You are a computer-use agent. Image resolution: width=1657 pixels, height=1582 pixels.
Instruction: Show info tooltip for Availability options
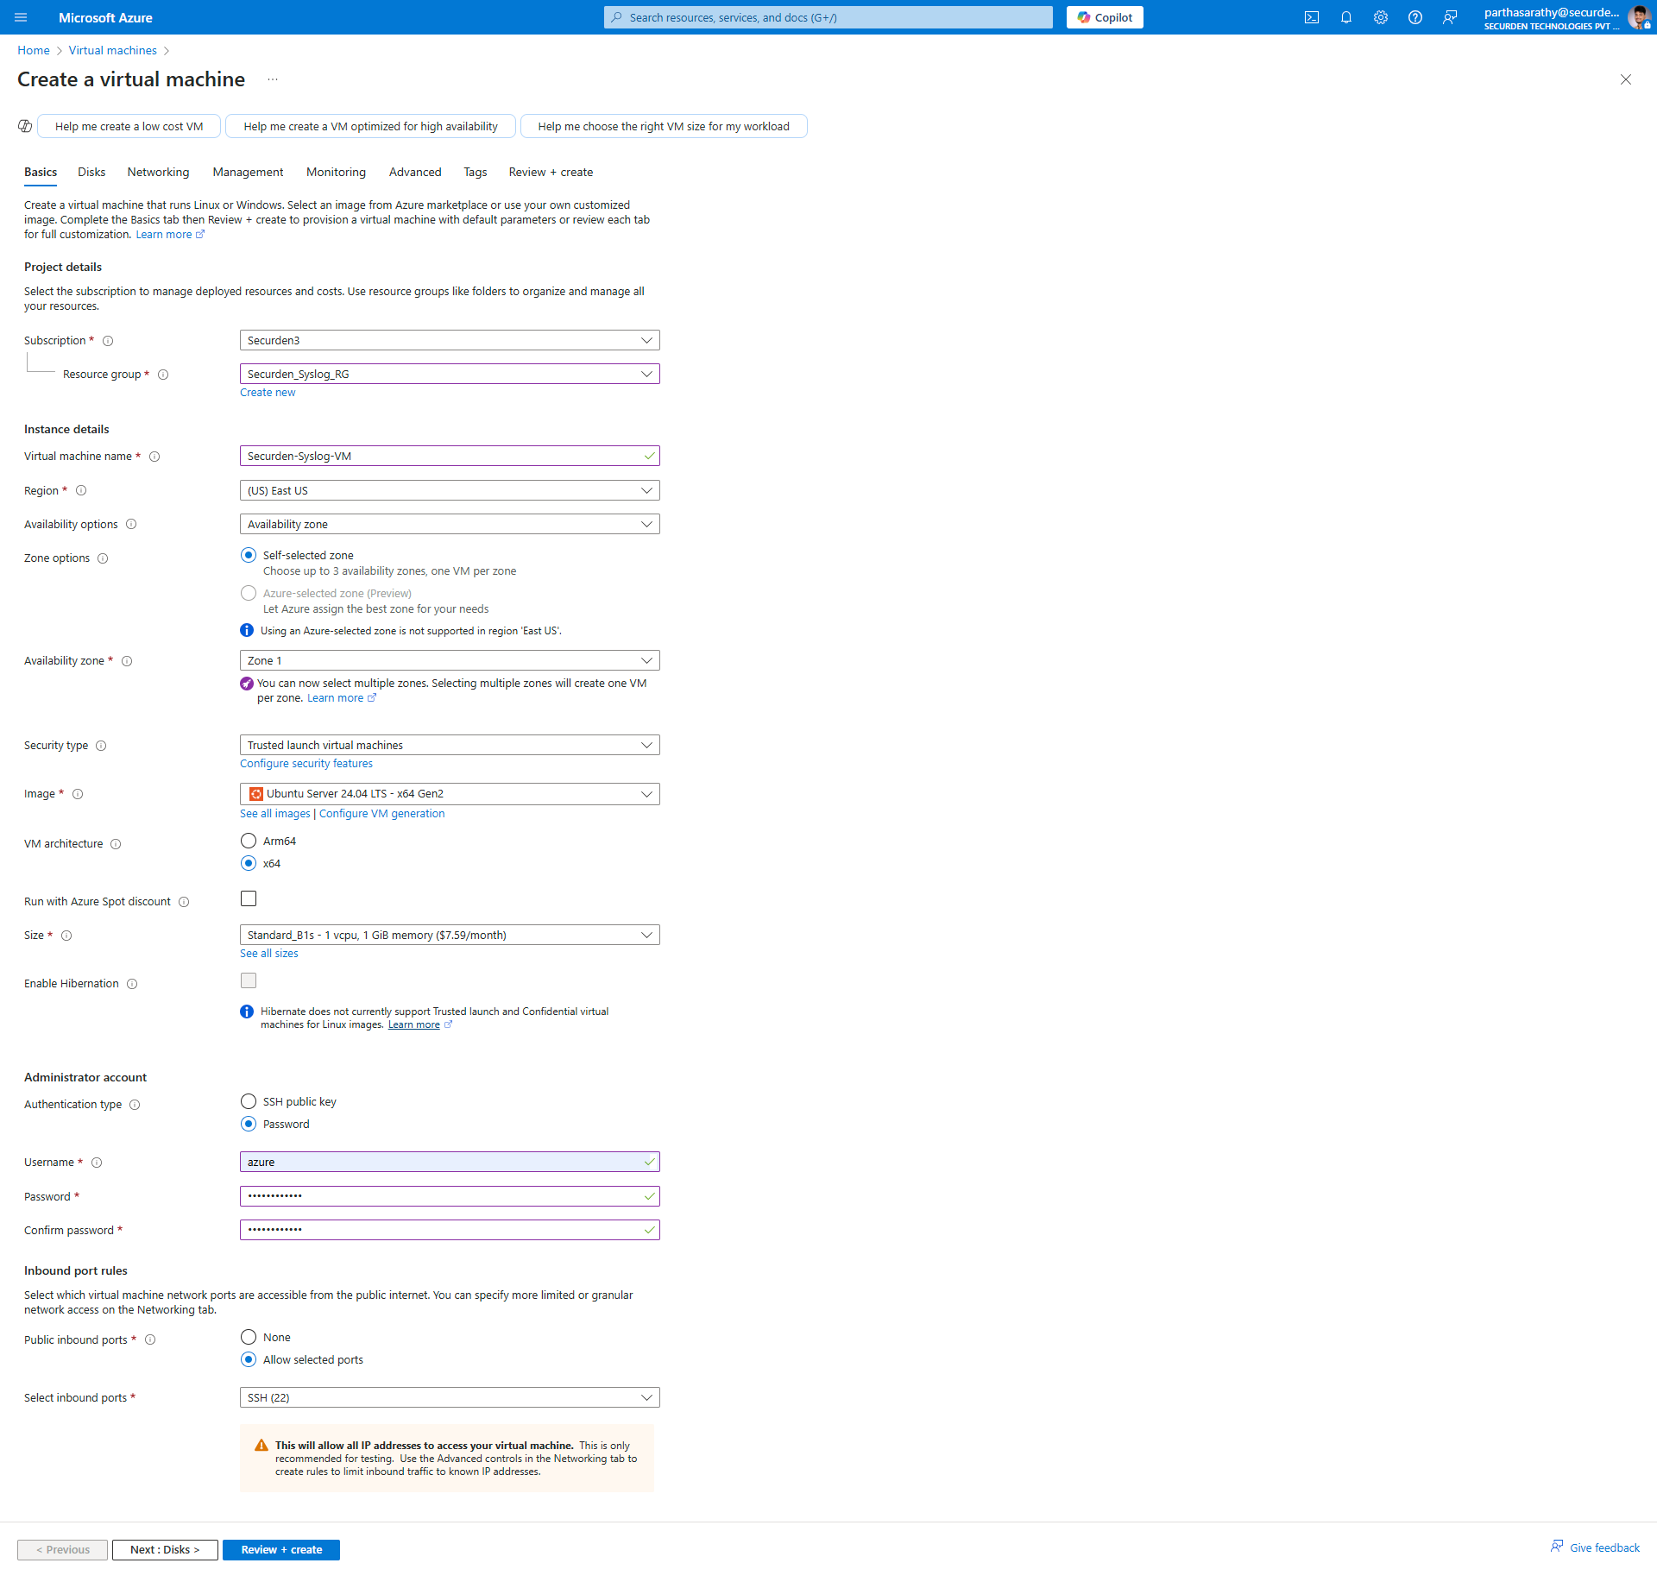click(131, 524)
